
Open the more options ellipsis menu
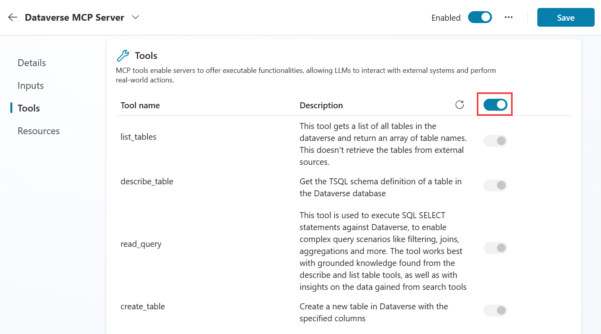509,17
